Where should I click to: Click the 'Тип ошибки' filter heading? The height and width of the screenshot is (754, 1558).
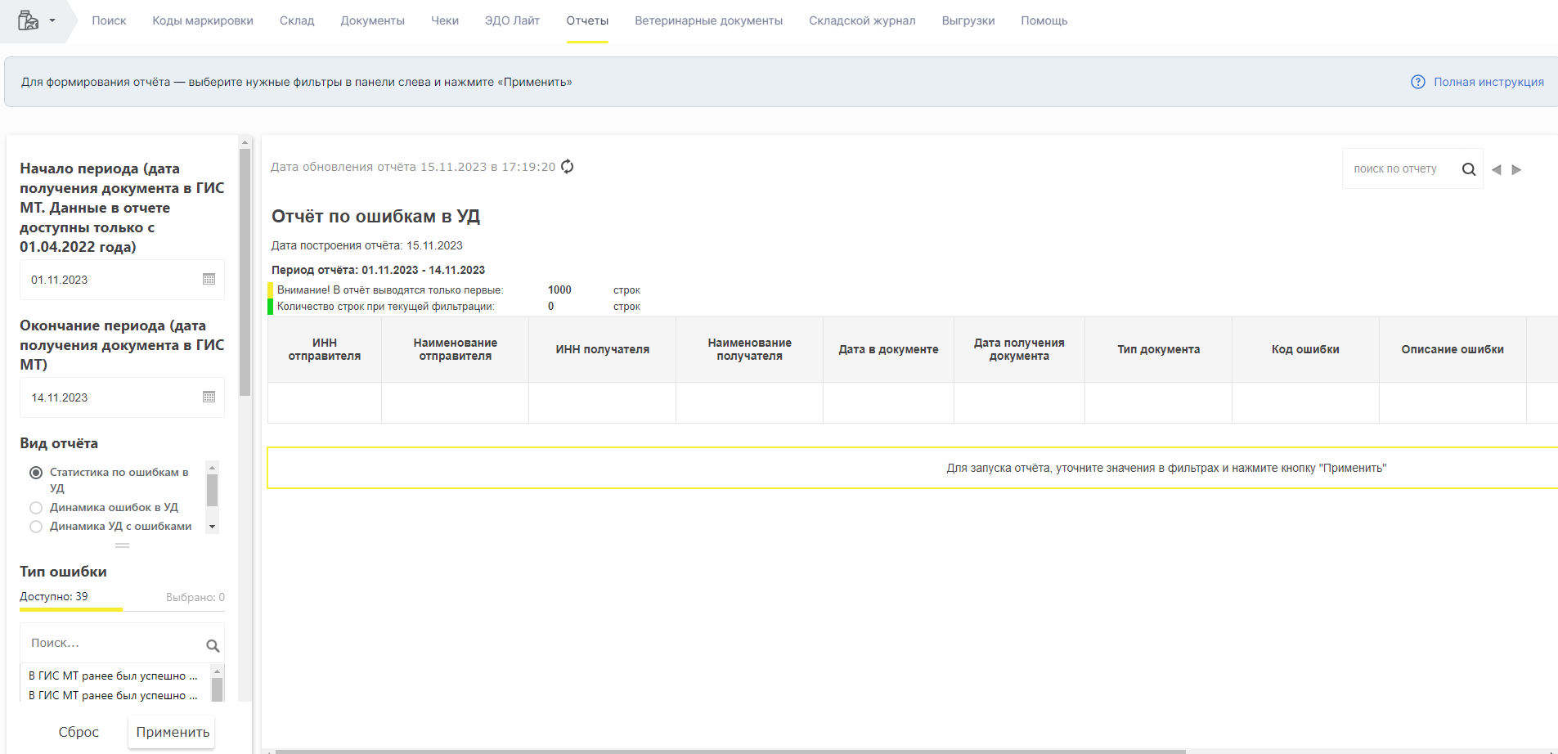click(x=63, y=572)
